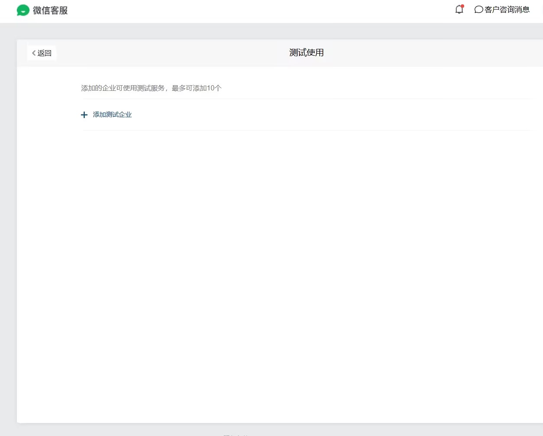The width and height of the screenshot is (543, 436).
Task: Open notifications via the bell icon
Action: 459,10
